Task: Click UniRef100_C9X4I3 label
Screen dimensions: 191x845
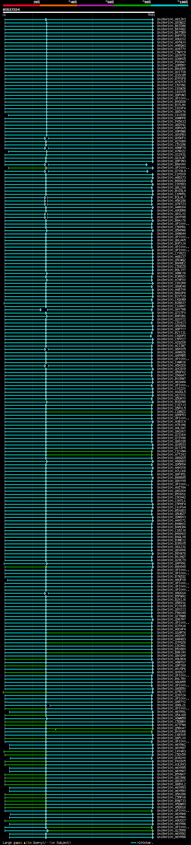Action: tap(171, 323)
